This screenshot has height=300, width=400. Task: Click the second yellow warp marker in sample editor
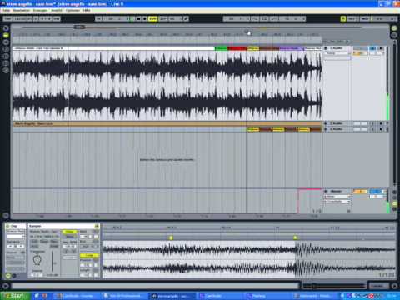click(295, 237)
